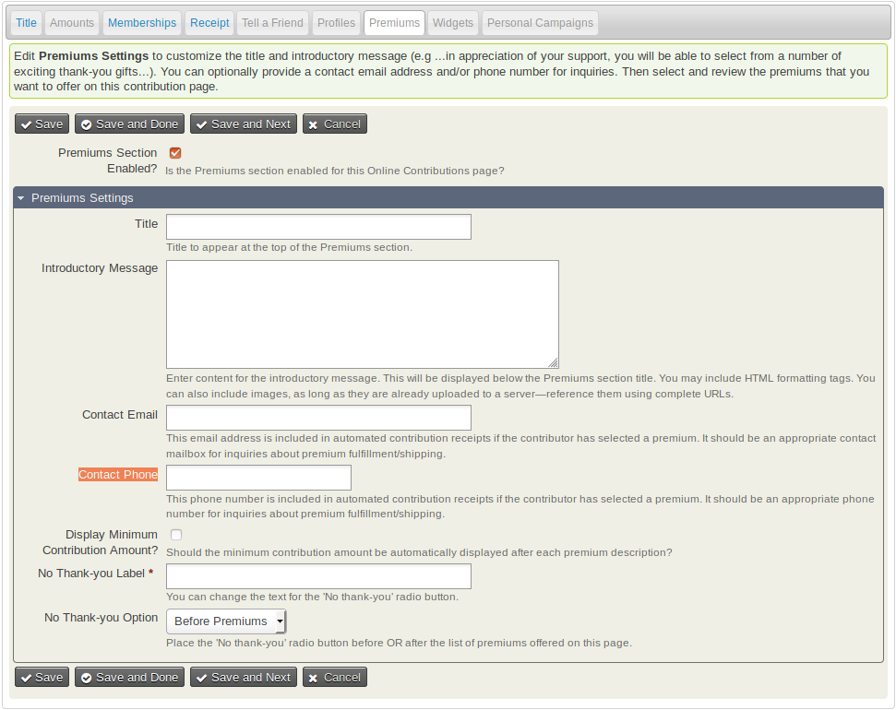Click the top Cancel button
896x710 pixels.
click(334, 124)
